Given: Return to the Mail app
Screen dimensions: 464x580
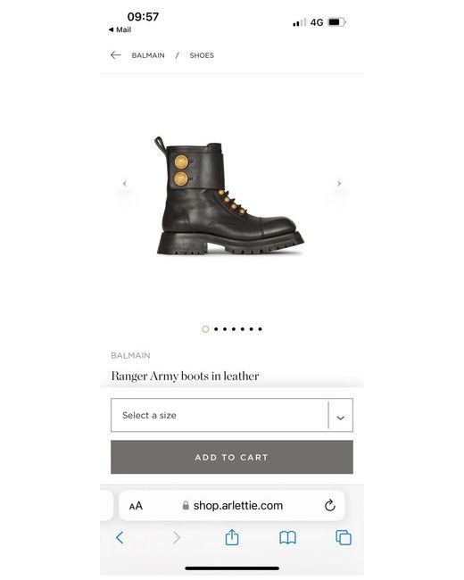Looking at the screenshot, I should point(120,29).
